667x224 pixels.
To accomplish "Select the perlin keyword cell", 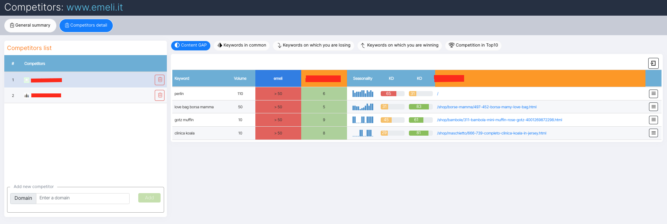I will tap(179, 94).
